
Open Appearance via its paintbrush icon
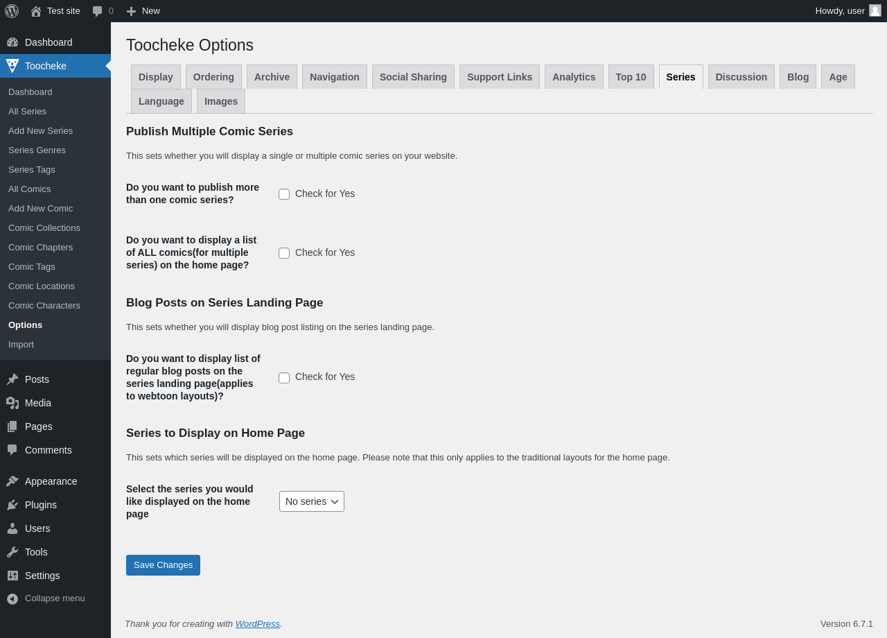[12, 481]
